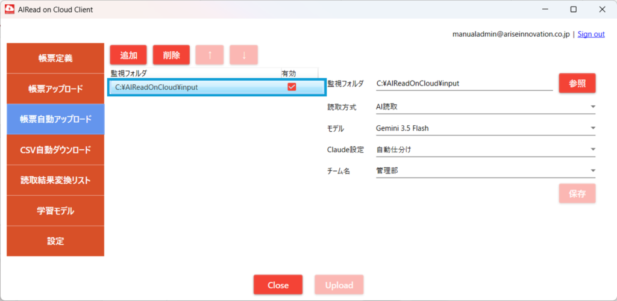This screenshot has width=617, height=301.
Task: Select the CSV自動ダウンロード tab
Action: [x=55, y=150]
